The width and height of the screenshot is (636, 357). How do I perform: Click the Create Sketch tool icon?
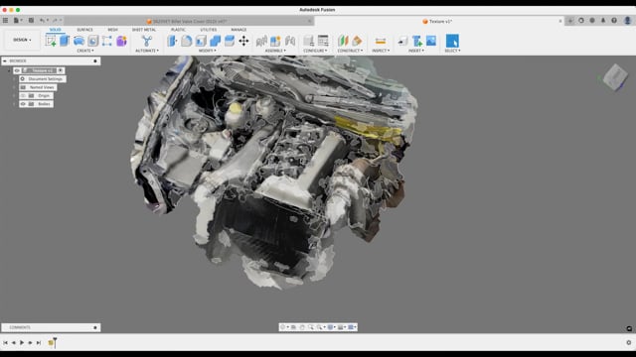pyautogui.click(x=51, y=41)
